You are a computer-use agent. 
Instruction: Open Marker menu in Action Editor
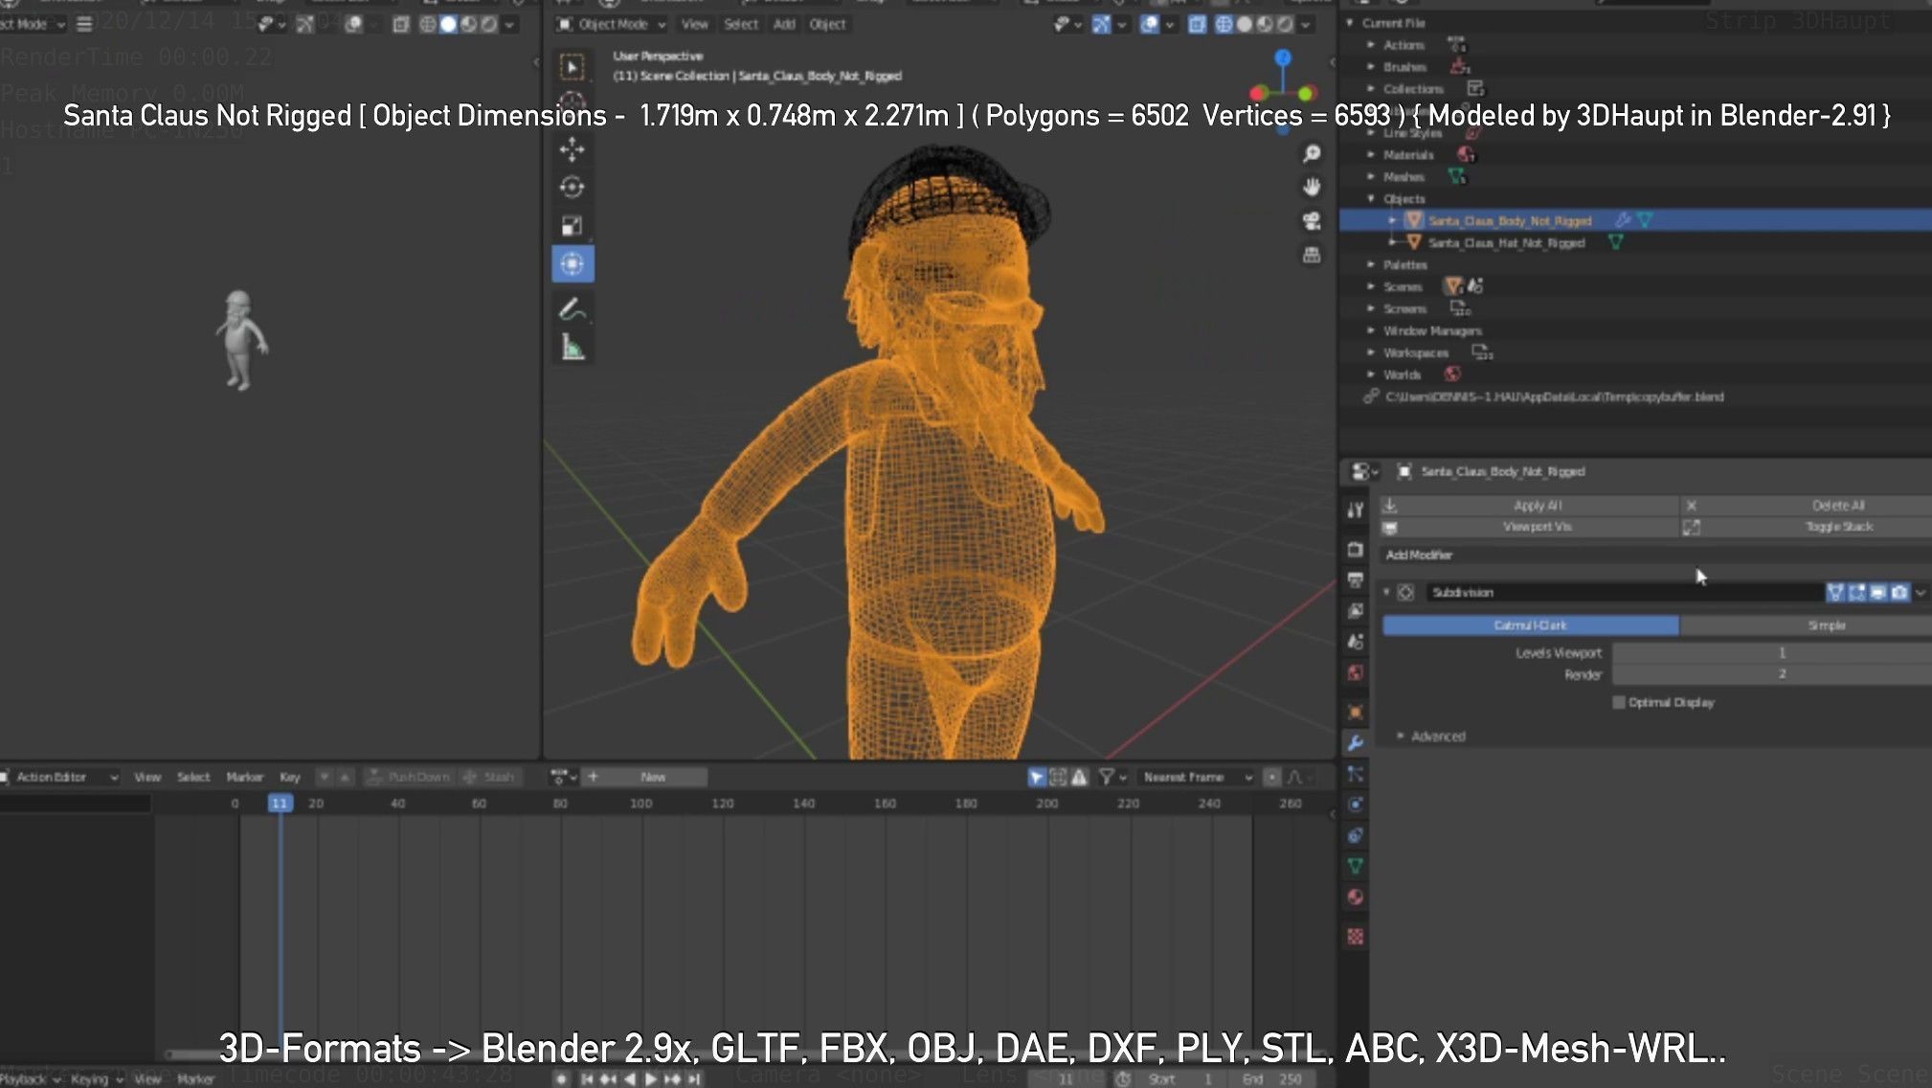pyautogui.click(x=244, y=777)
